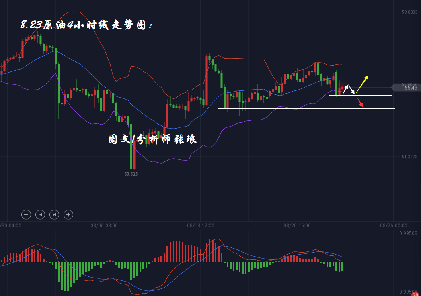Viewport: 421px width, 296px height.
Task: Click the red pulsing dot at latest price
Action: click(342, 88)
